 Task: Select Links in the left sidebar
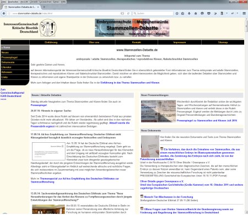pyautogui.click(x=15, y=77)
